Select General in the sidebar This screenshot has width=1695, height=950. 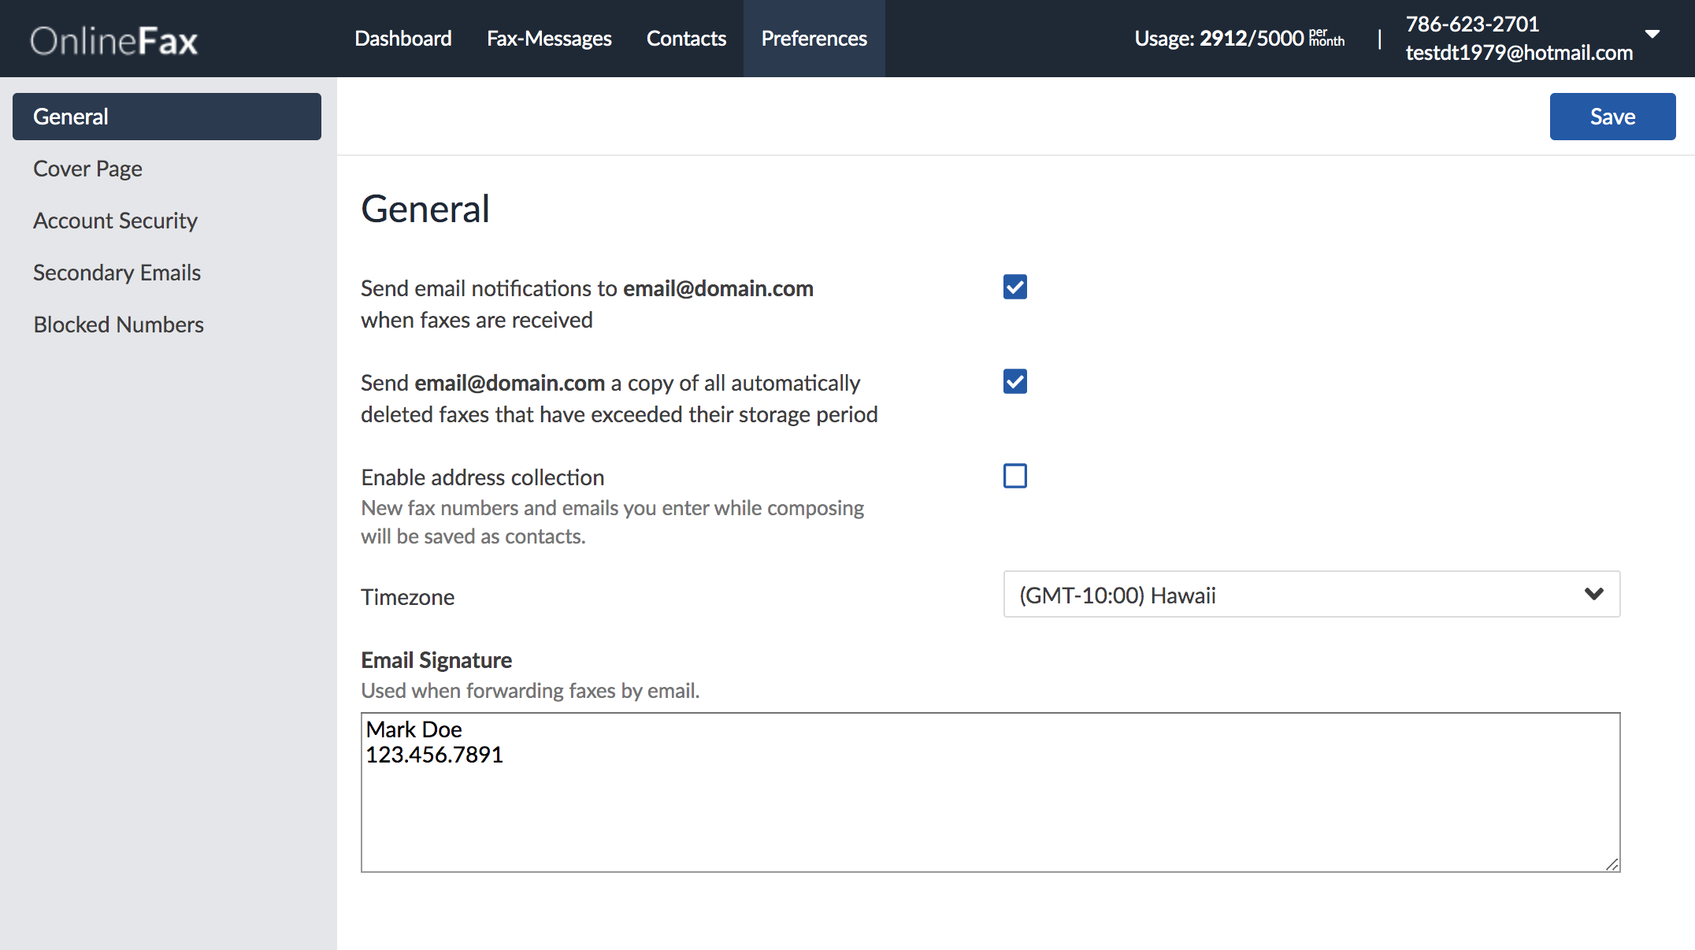[x=166, y=117]
